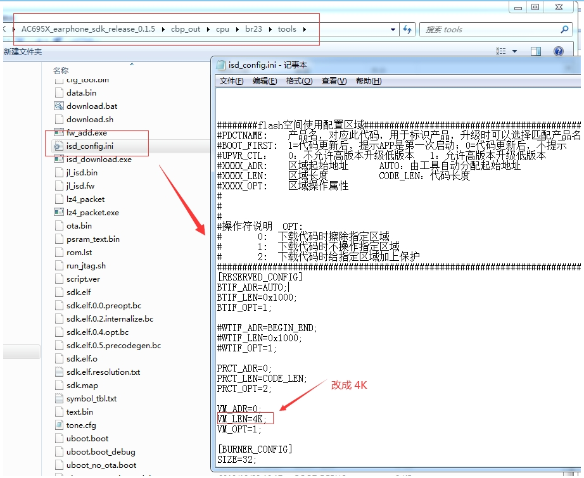
Task: Open the view options dropdown arrow
Action: click(x=515, y=51)
